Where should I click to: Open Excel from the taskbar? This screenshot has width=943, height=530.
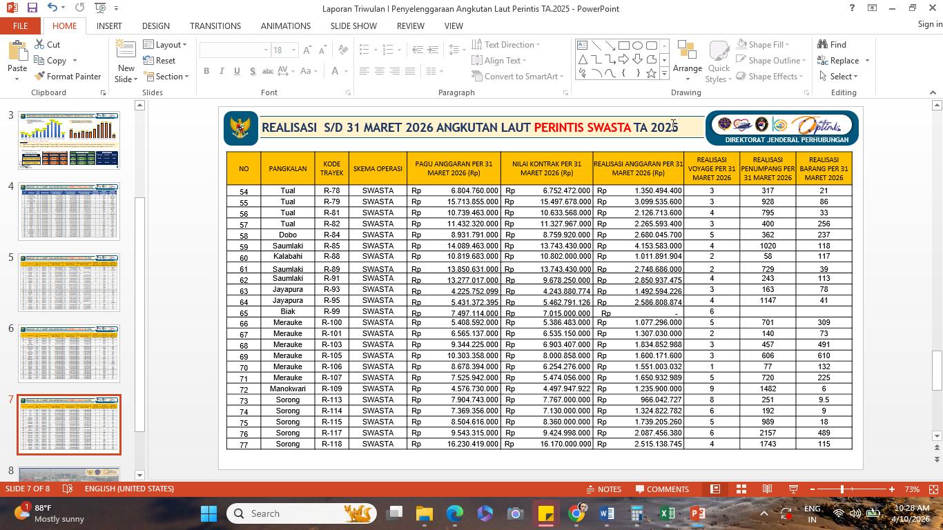[667, 513]
